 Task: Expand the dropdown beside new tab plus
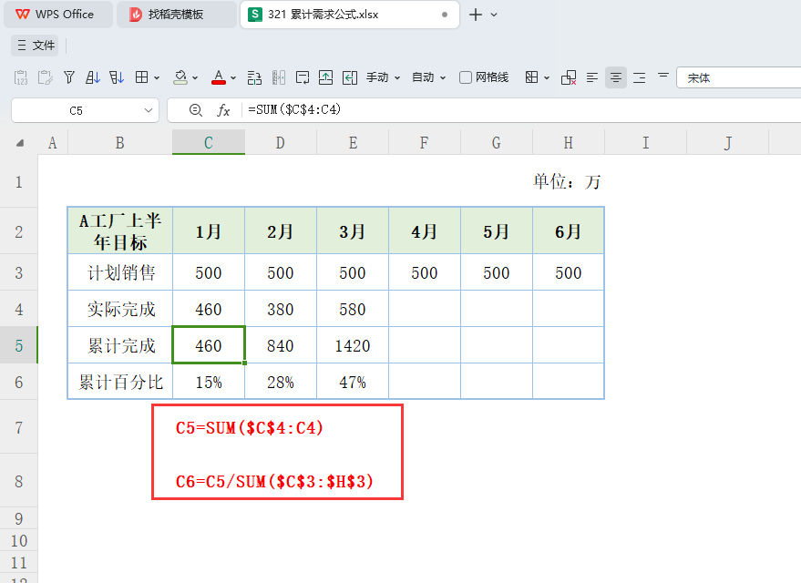point(494,15)
